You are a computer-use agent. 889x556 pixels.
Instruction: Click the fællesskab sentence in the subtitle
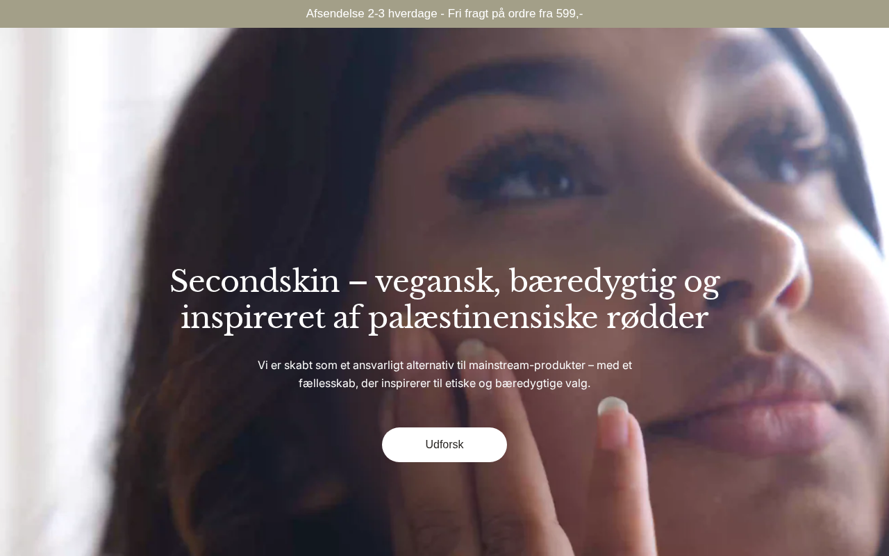tap(444, 383)
